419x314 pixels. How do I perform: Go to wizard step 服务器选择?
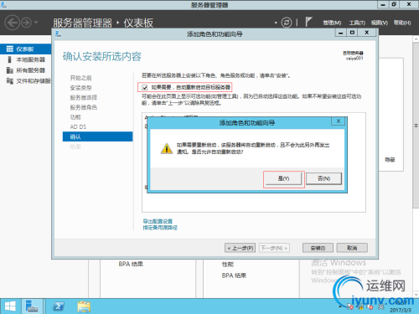(x=84, y=98)
